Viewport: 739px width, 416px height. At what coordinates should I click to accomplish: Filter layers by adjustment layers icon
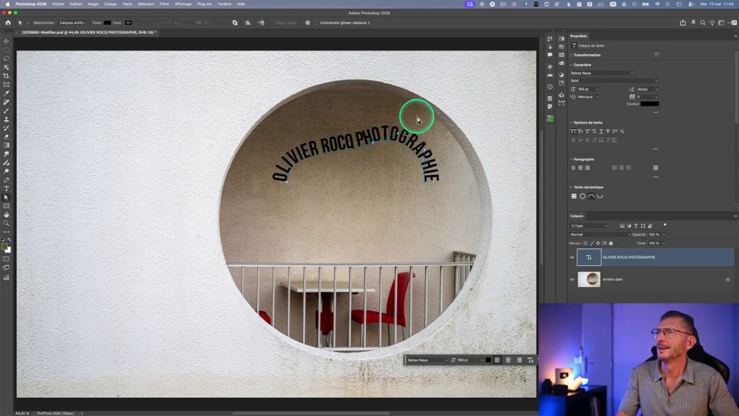tap(629, 226)
